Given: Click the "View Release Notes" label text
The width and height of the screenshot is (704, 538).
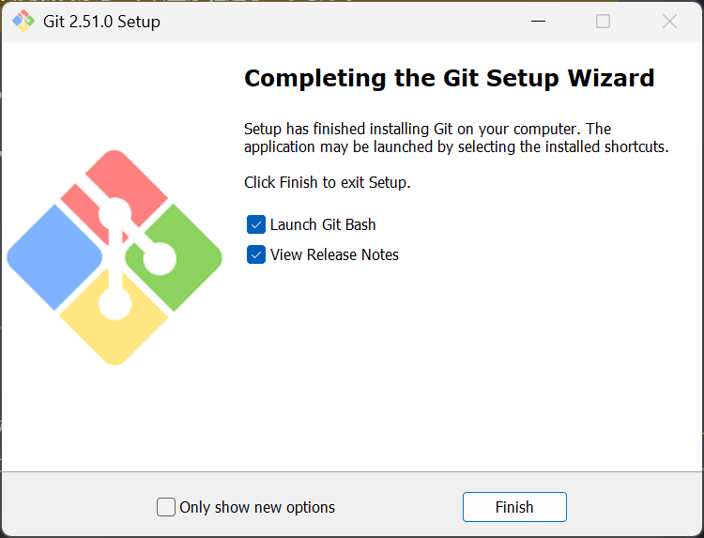Looking at the screenshot, I should 334,254.
